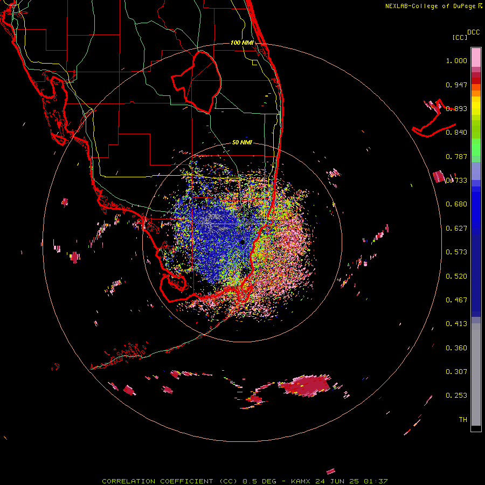Click the large crimson echo south of the Keys
Screen dimensions: 485x485
click(x=304, y=385)
